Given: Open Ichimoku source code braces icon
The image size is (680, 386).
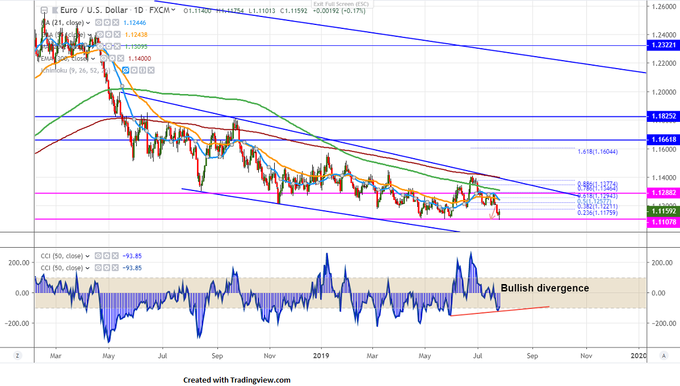Looking at the screenshot, I should pyautogui.click(x=143, y=70).
